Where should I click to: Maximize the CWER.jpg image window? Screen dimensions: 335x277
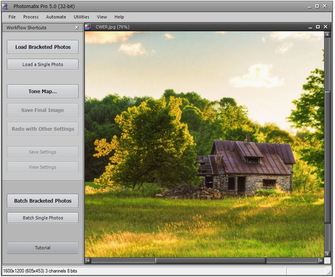coord(318,27)
